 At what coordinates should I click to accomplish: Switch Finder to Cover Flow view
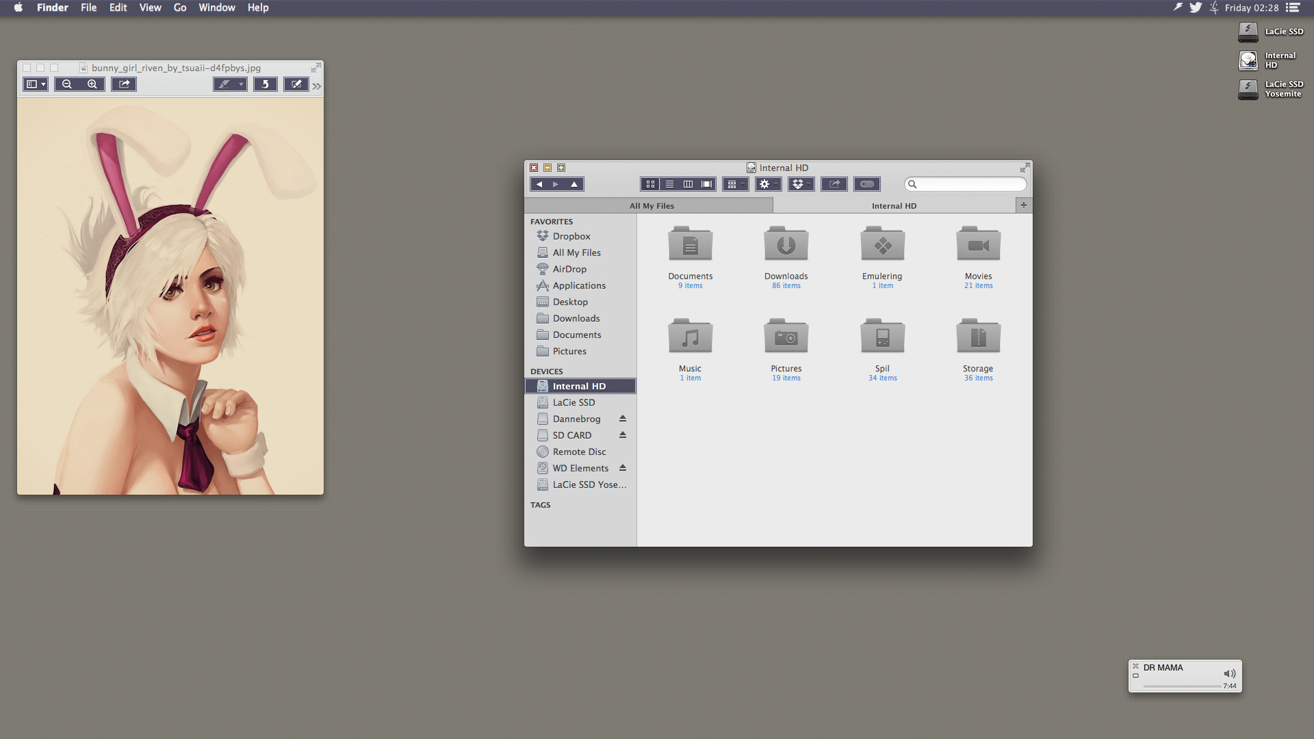707,184
